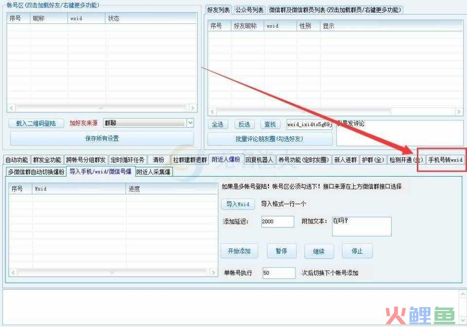Click the comment text box beside search
Viewport: 467px width, 327px height.
(x=399, y=133)
